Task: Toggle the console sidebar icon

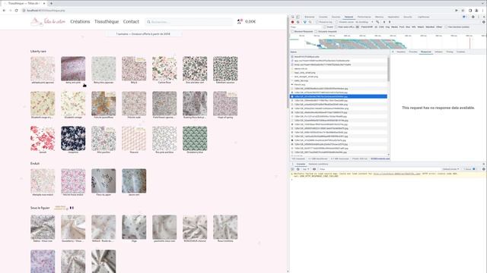Action: pos(292,169)
